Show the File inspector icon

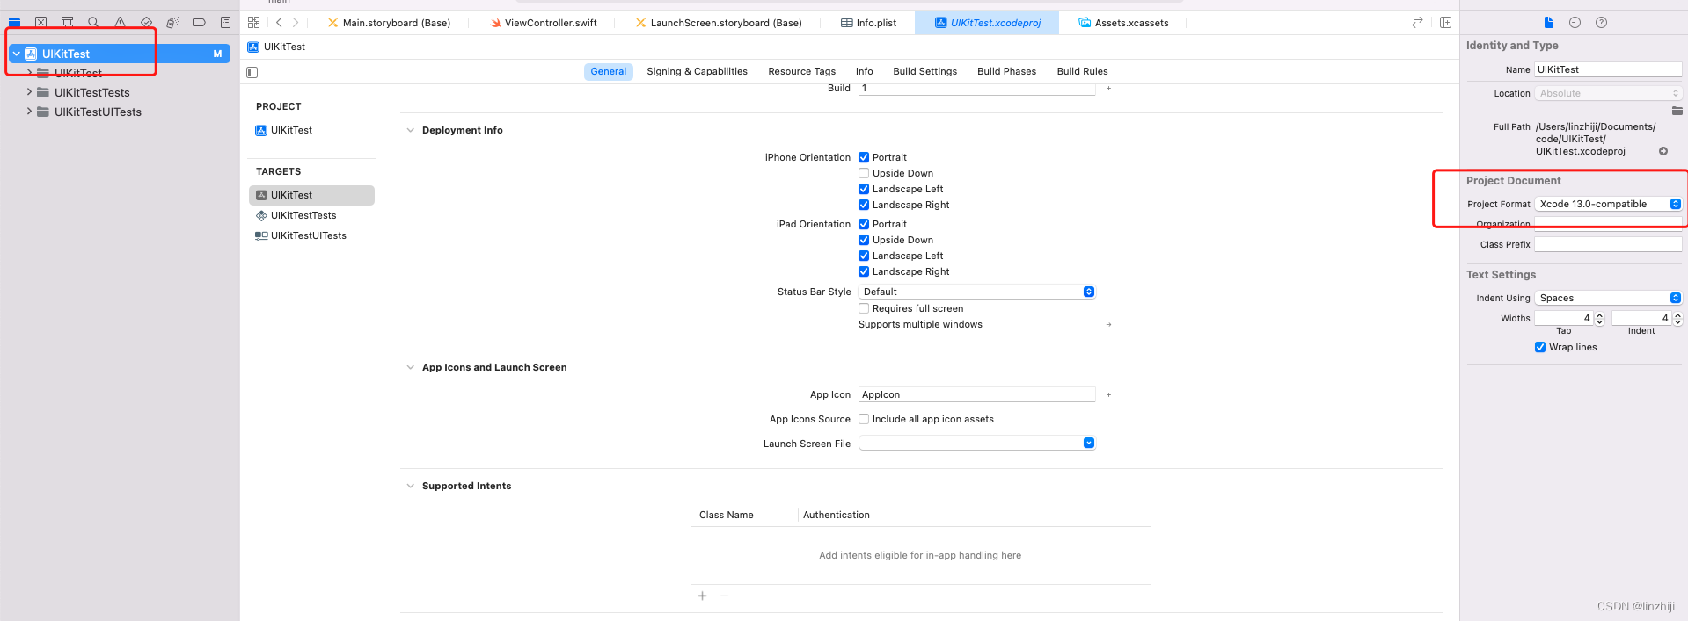(x=1548, y=22)
